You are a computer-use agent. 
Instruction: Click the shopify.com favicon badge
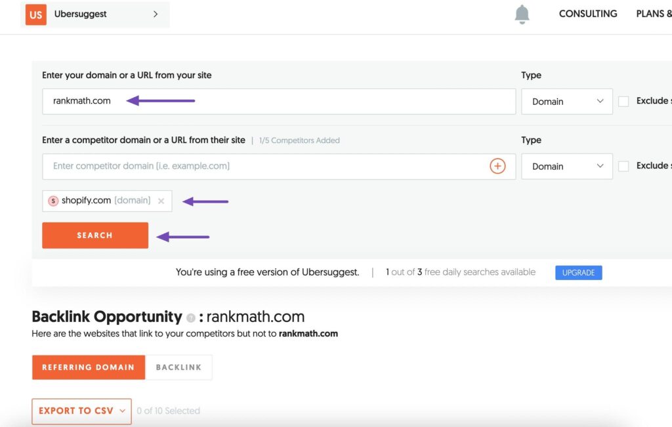click(53, 201)
